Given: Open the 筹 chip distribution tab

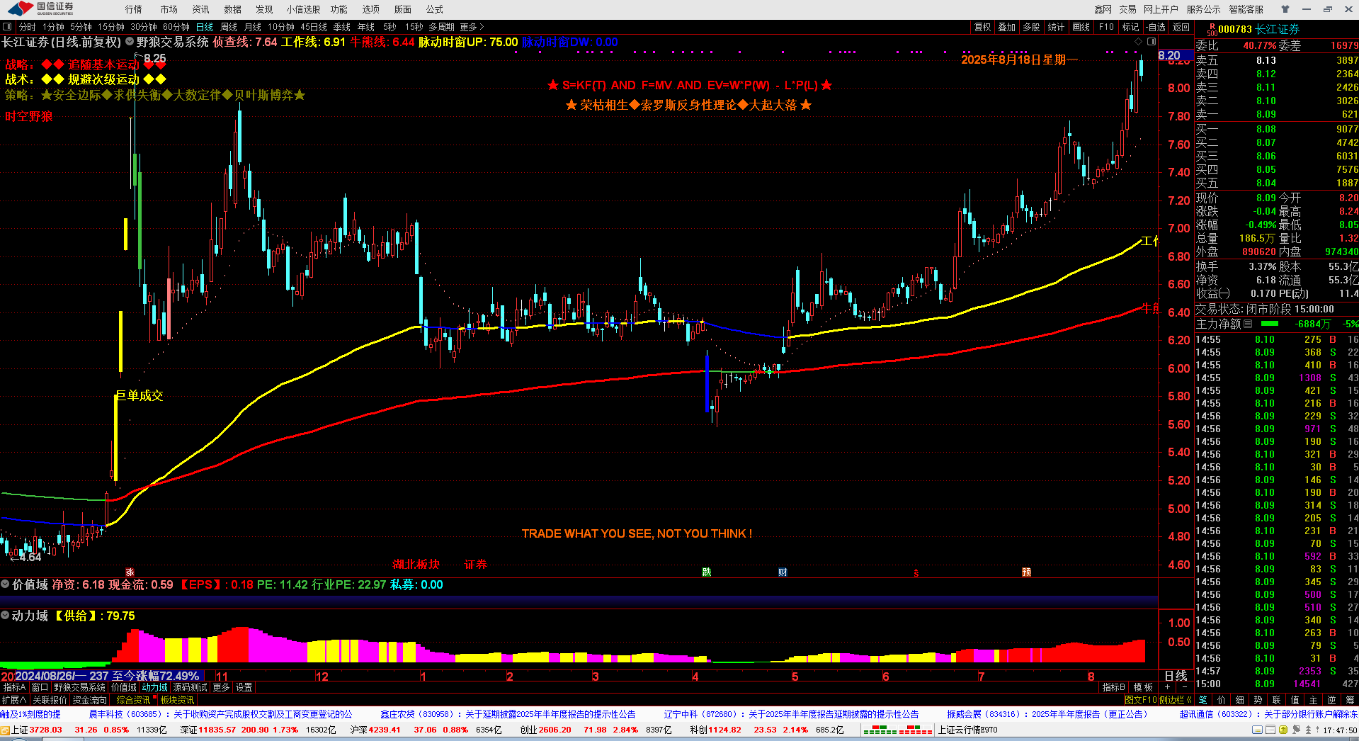Looking at the screenshot, I should [x=1350, y=699].
